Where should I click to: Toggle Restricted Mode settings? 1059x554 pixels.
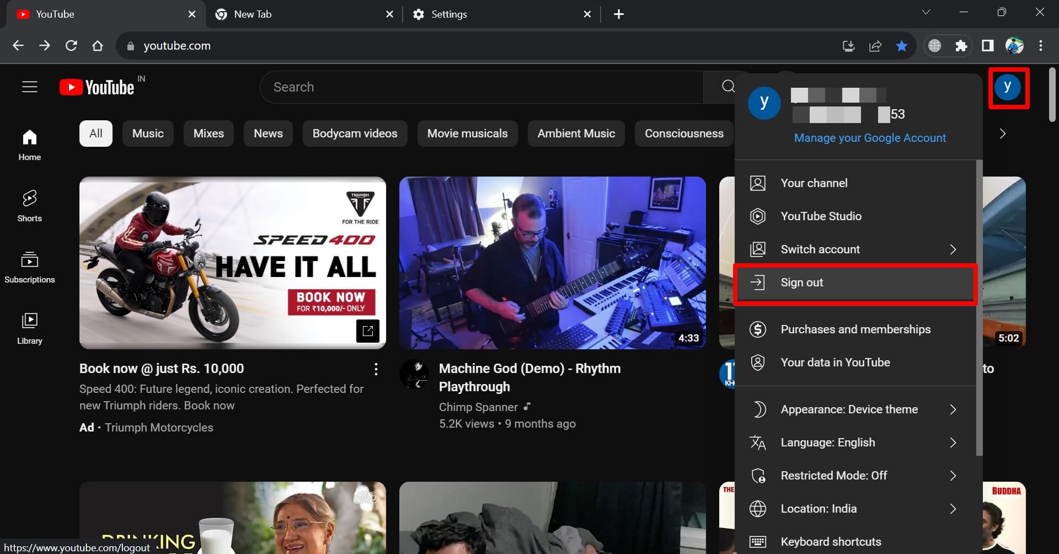click(833, 475)
